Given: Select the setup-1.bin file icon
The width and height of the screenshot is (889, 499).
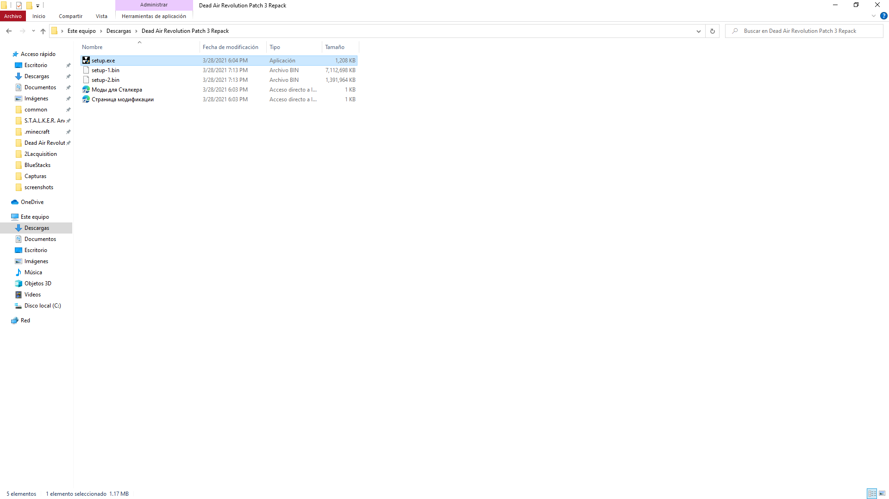Looking at the screenshot, I should click(86, 70).
